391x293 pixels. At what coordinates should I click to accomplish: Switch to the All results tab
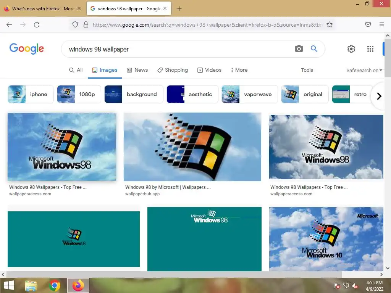76,70
